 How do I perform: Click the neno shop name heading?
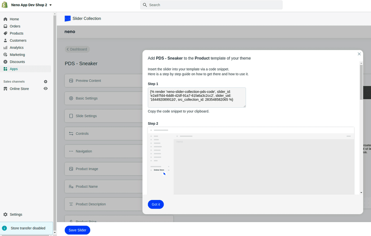pos(70,32)
